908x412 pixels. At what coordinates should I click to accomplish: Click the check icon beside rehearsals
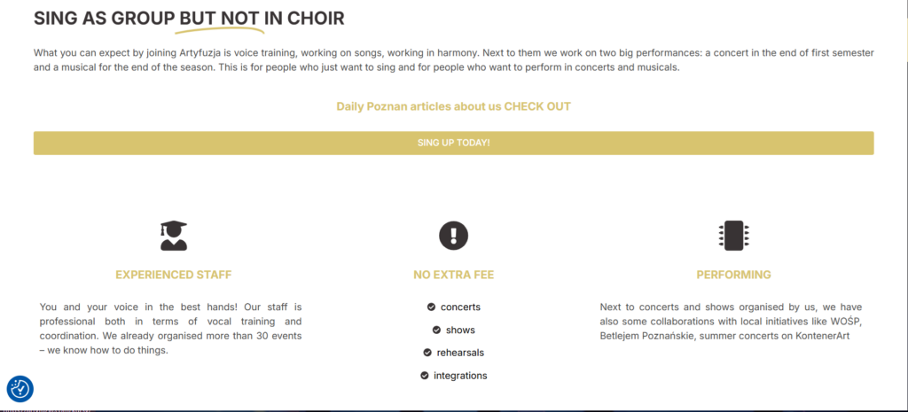(x=427, y=353)
